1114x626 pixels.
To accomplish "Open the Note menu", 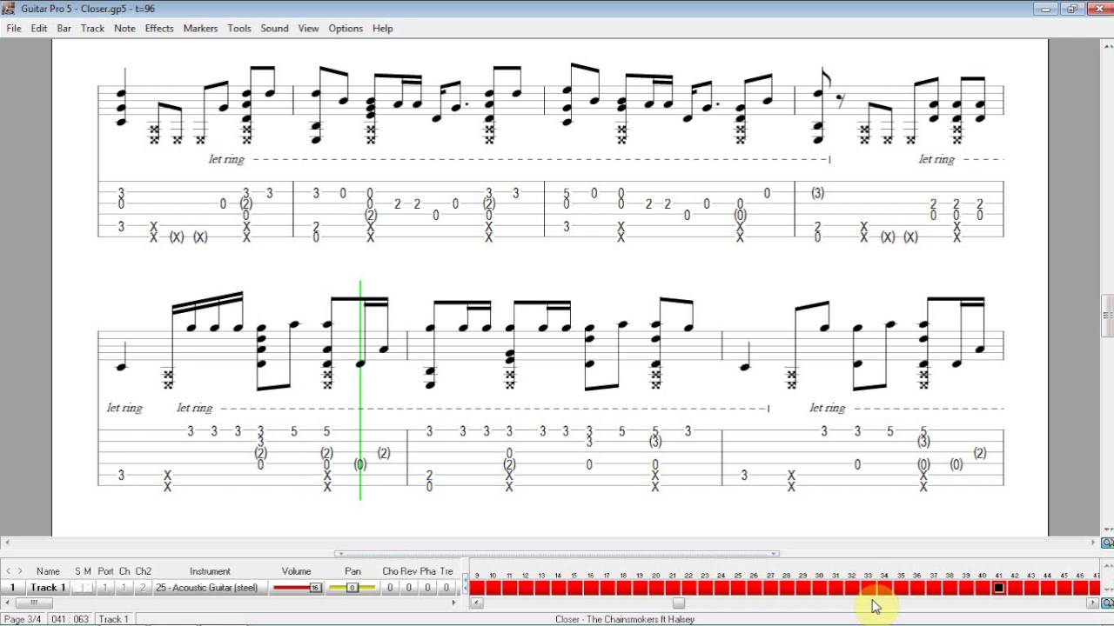I will coord(124,28).
